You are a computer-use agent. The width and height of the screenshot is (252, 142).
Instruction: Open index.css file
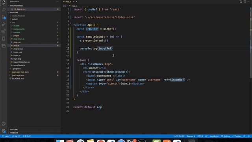tap(17, 52)
